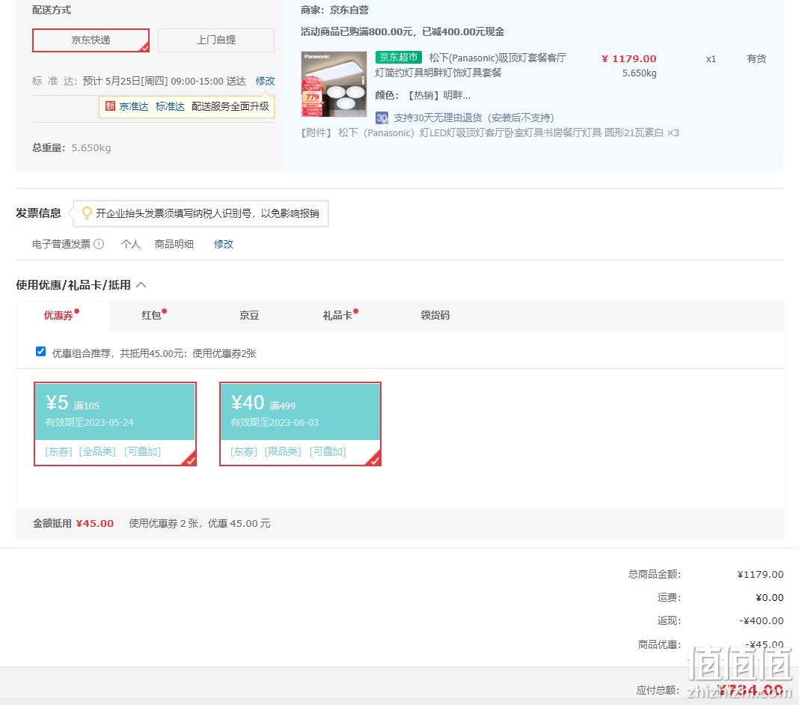The image size is (799, 705).
Task: Click the 附件 accessory line text
Action: 490,133
